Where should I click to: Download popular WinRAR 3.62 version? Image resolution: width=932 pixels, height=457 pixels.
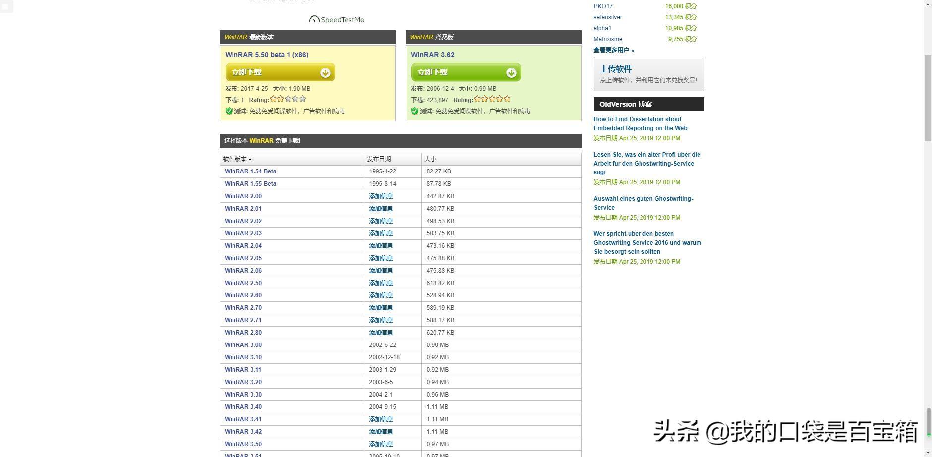click(x=466, y=72)
